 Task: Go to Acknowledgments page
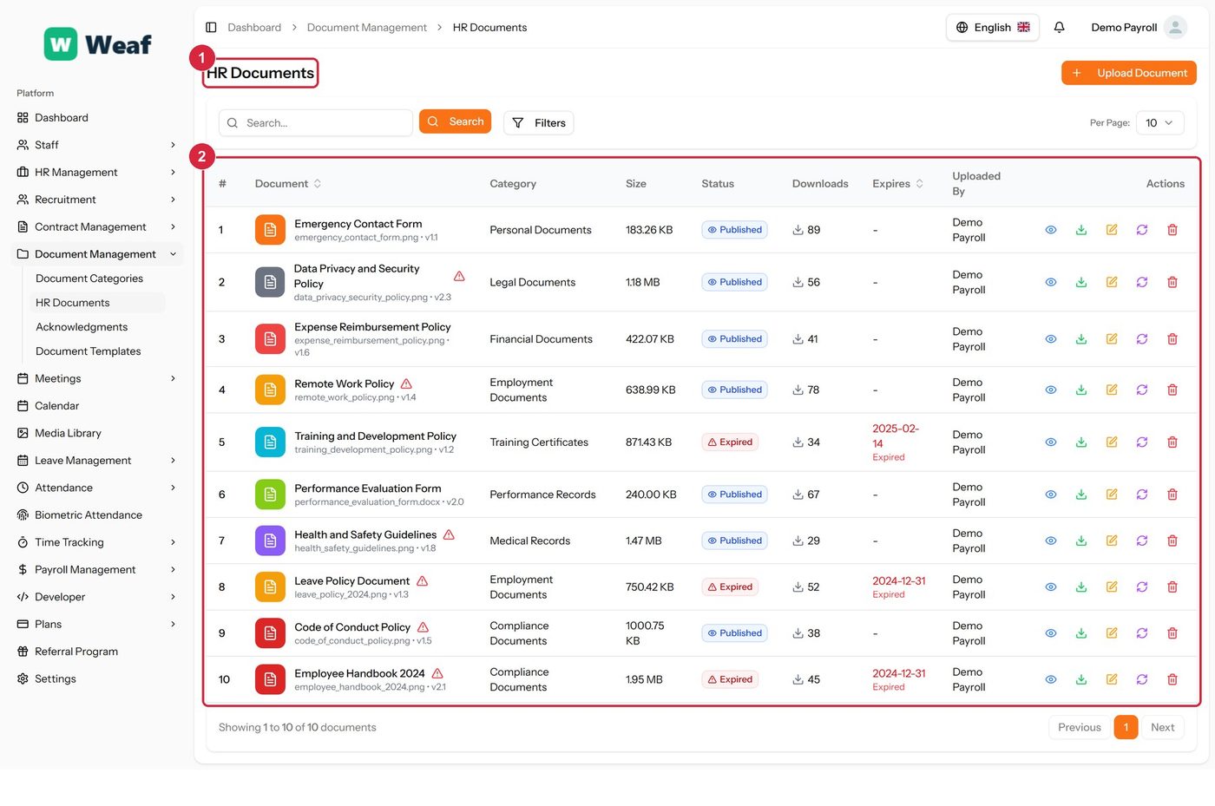click(x=82, y=327)
